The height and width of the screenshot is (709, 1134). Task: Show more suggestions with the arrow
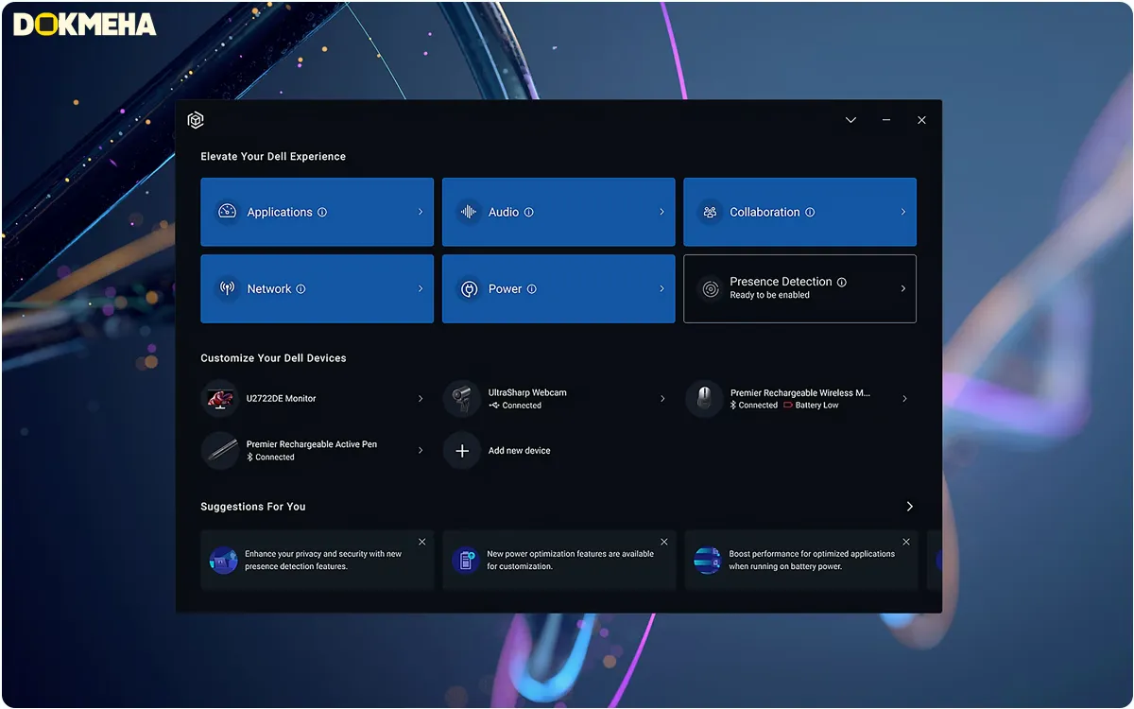point(910,507)
